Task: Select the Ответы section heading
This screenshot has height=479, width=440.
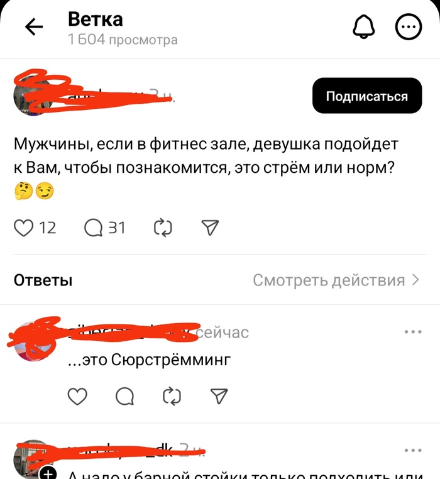Action: (x=43, y=280)
